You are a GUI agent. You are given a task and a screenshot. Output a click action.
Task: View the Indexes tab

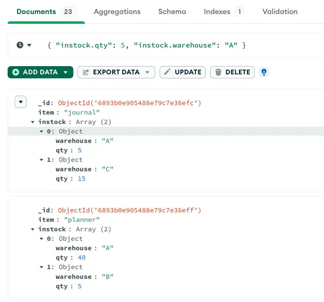pyautogui.click(x=217, y=12)
